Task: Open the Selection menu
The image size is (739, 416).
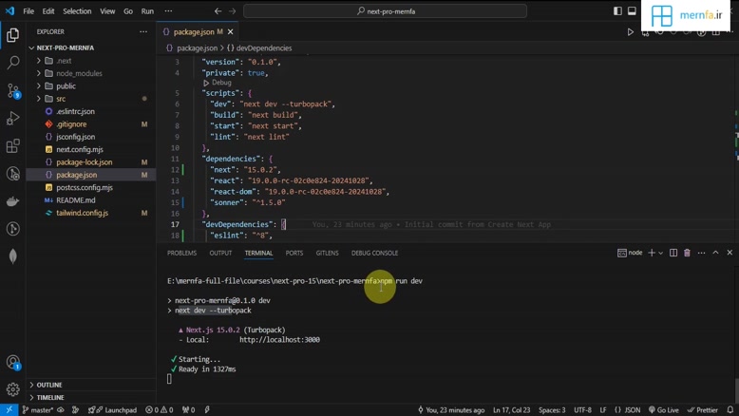Action: pos(77,11)
